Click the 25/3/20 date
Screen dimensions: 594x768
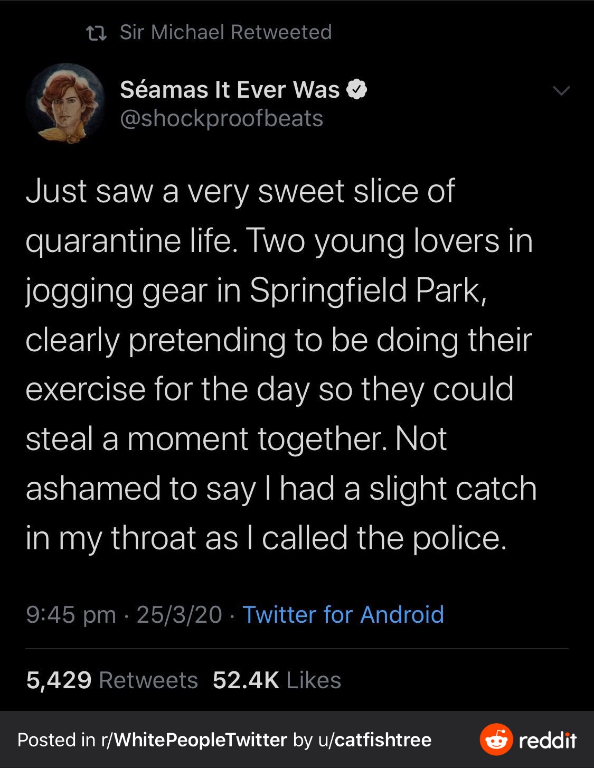[179, 615]
